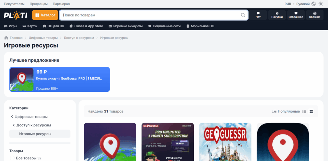This screenshot has height=161, width=328.
Task: Click Продано 100+ text on offer card
Action: (x=47, y=89)
